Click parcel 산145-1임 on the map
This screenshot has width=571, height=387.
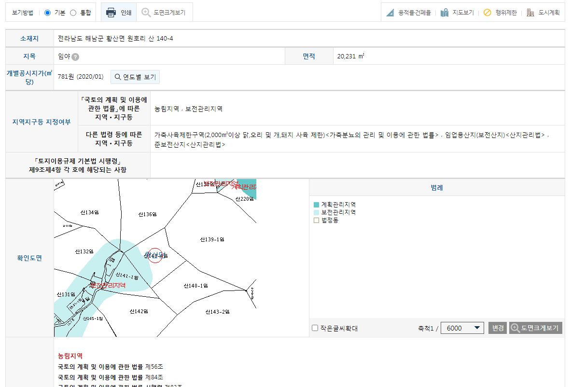[x=93, y=318]
